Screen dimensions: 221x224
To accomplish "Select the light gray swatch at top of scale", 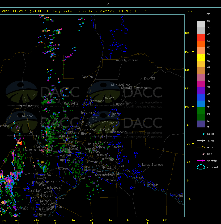I will click(201, 24).
